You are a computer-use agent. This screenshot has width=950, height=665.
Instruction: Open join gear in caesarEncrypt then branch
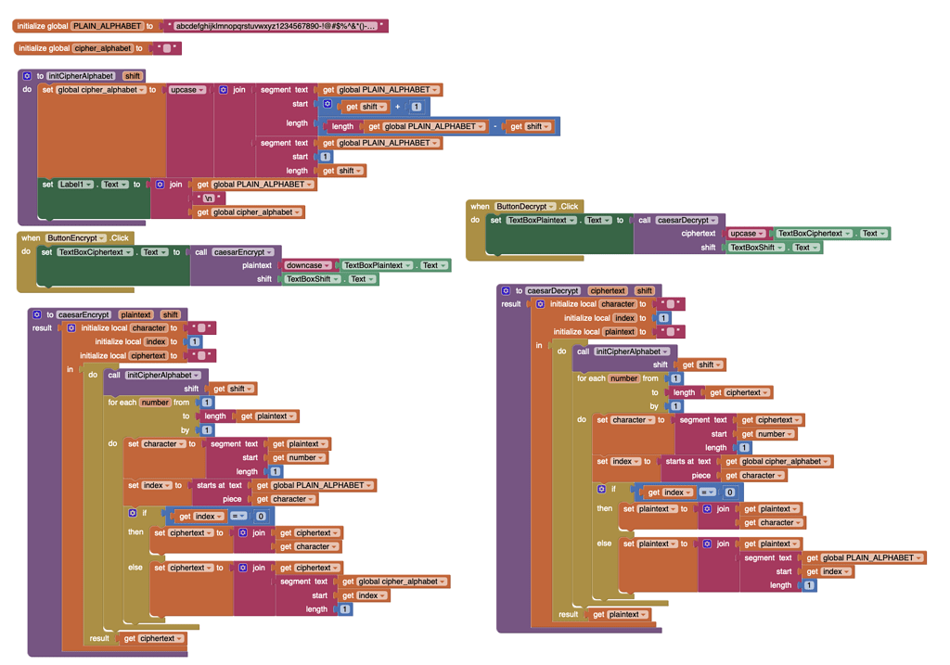(x=243, y=533)
